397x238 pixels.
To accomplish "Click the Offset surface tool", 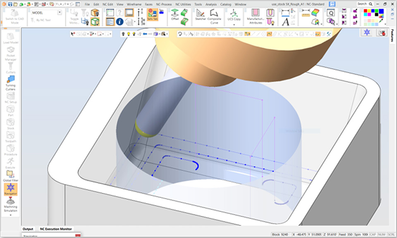I will tap(175, 14).
